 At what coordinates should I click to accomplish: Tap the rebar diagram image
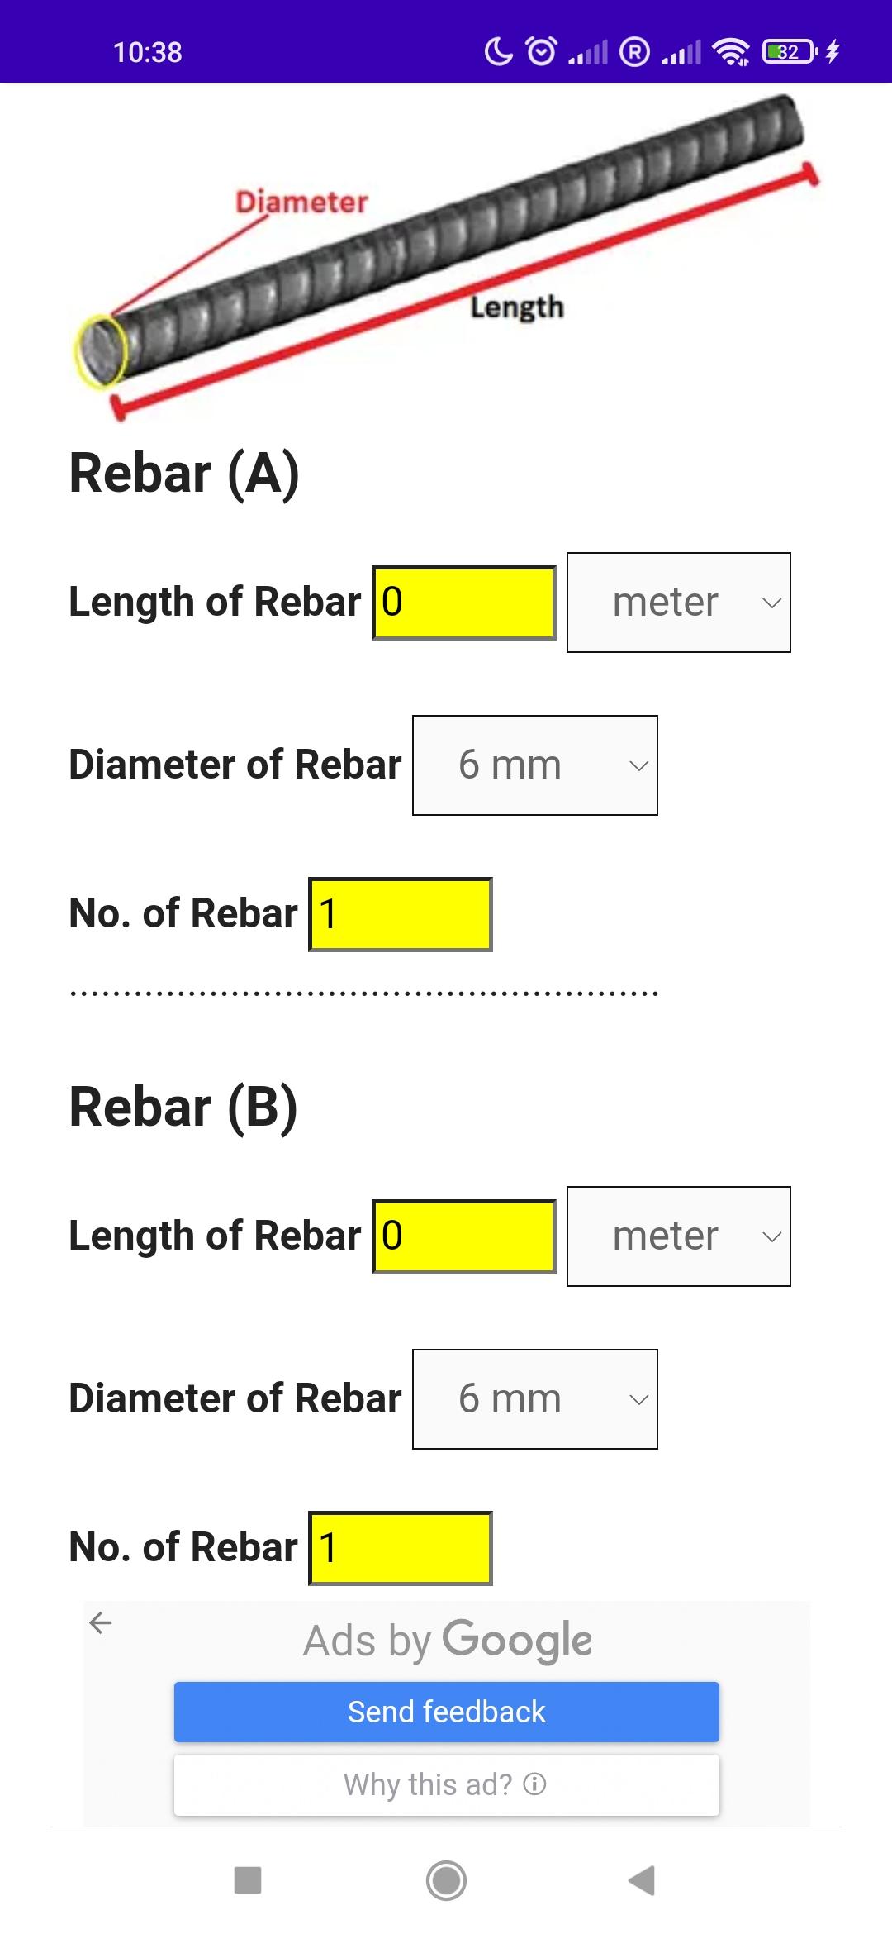coord(446,258)
